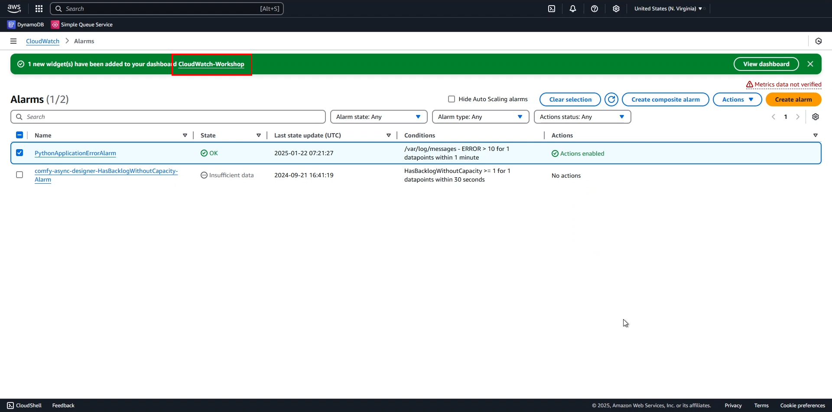Open the DynamoDB shortcut
Image resolution: width=832 pixels, height=412 pixels.
tap(26, 25)
